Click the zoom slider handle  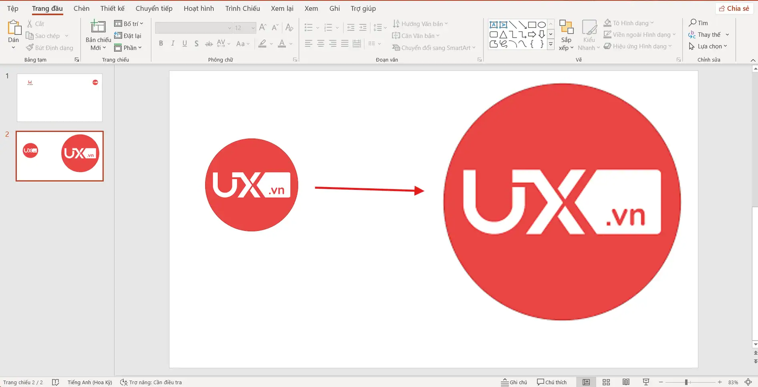click(x=686, y=382)
